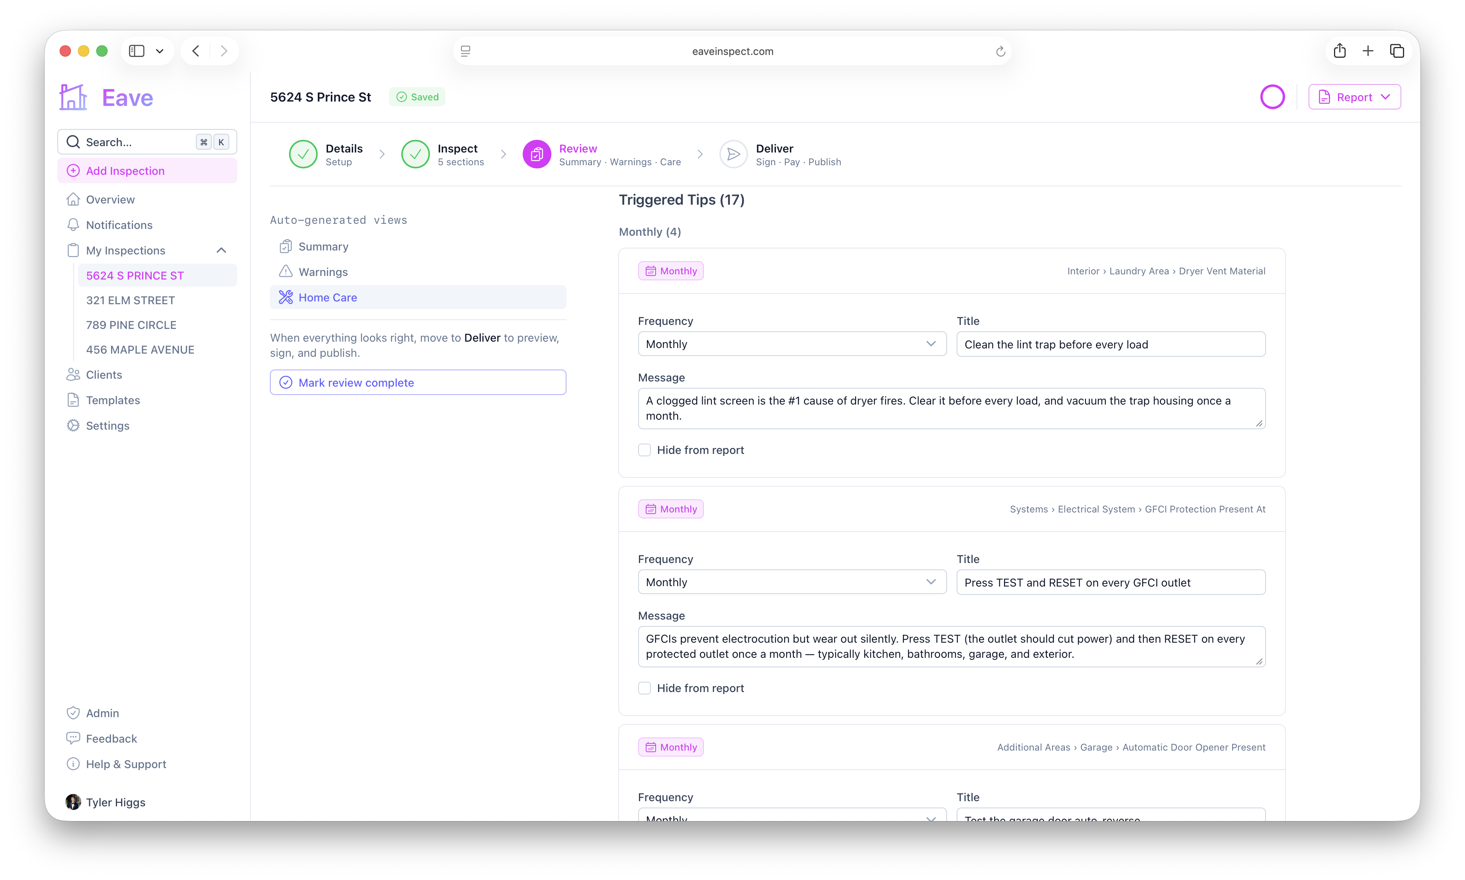Screen dimensions: 1465x880
Task: Open a new Safari tab with plus icon
Action: pyautogui.click(x=1368, y=51)
